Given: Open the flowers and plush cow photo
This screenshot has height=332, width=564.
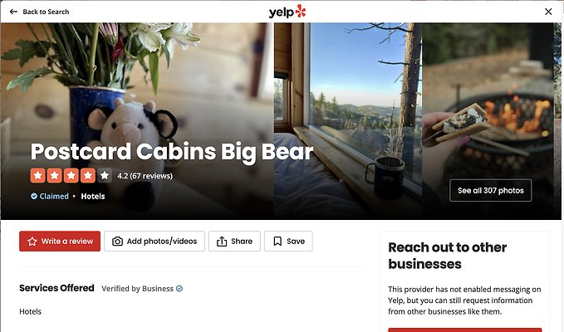Looking at the screenshot, I should tap(137, 121).
